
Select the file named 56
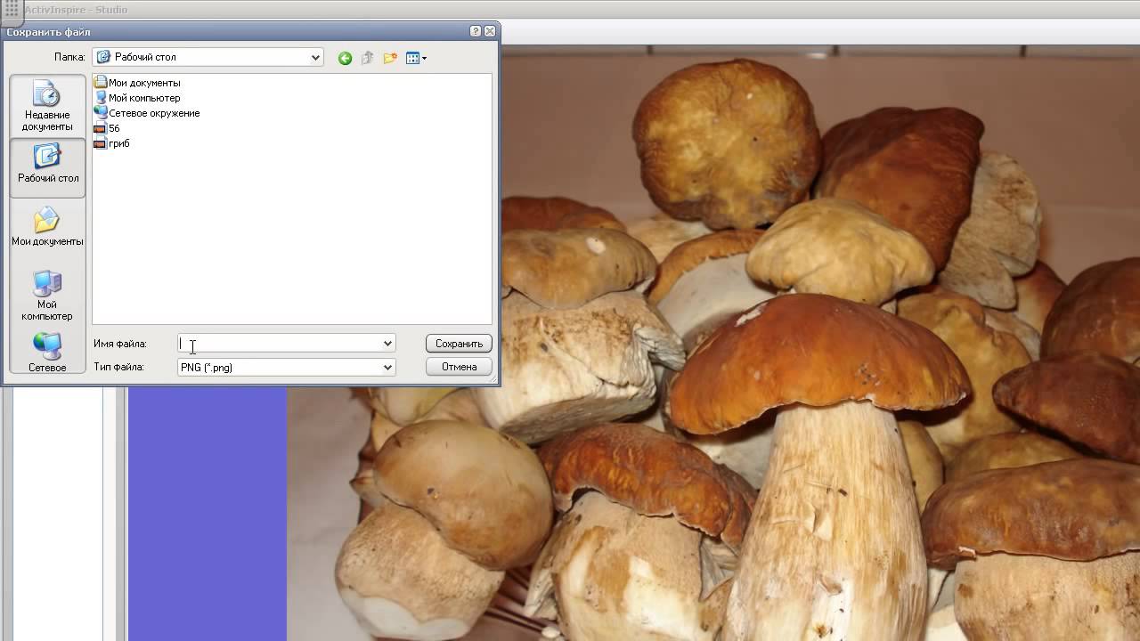[107, 128]
